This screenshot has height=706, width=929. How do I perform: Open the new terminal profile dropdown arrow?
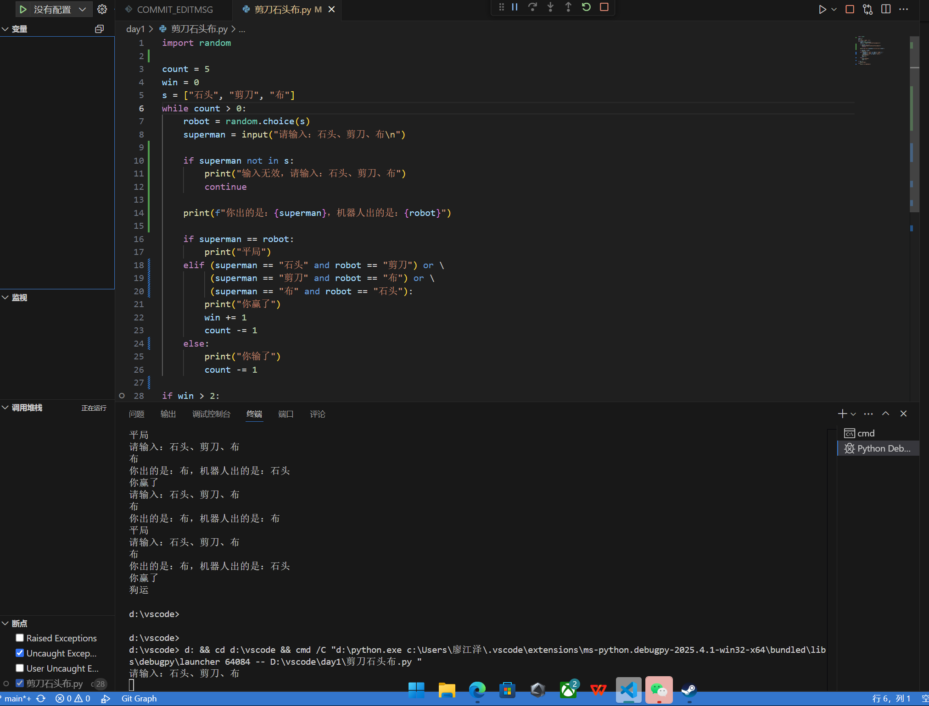coord(853,414)
